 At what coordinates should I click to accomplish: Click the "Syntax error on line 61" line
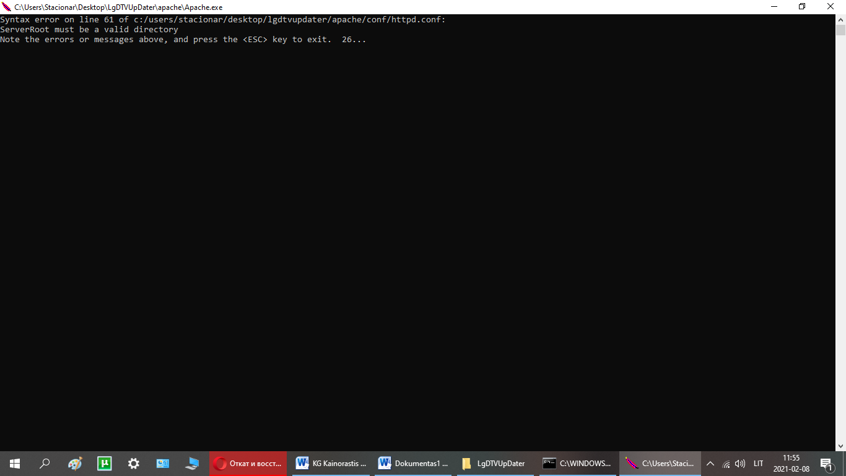click(x=223, y=20)
